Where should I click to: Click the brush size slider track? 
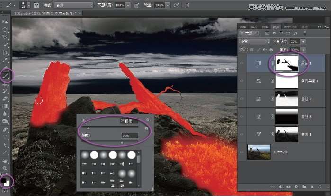point(112,127)
